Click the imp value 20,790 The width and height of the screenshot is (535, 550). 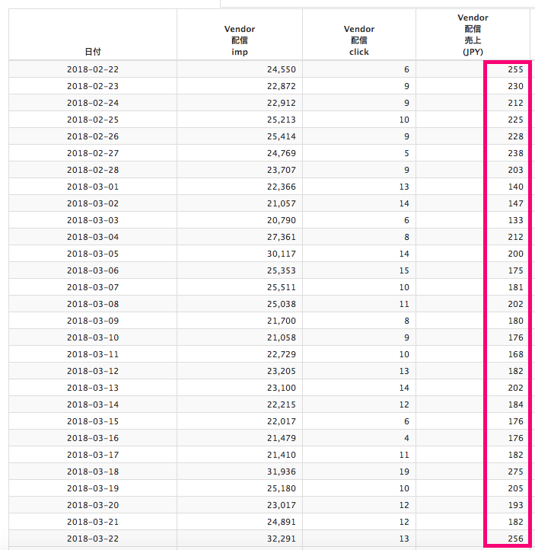click(282, 220)
